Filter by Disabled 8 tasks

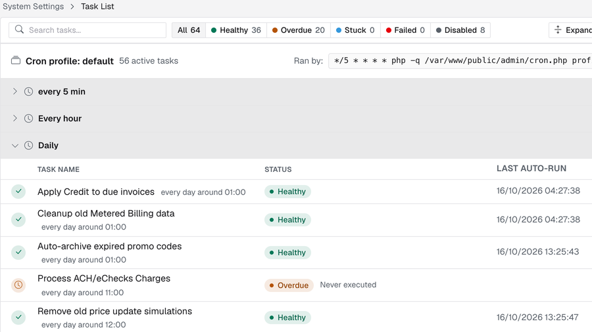click(460, 30)
